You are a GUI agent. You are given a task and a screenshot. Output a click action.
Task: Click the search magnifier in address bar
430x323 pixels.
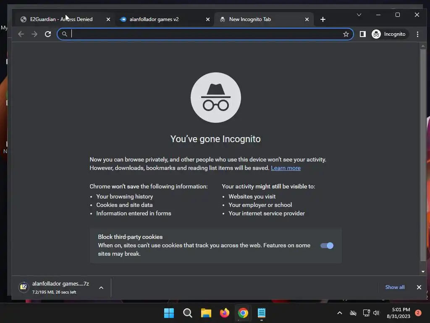pyautogui.click(x=64, y=34)
